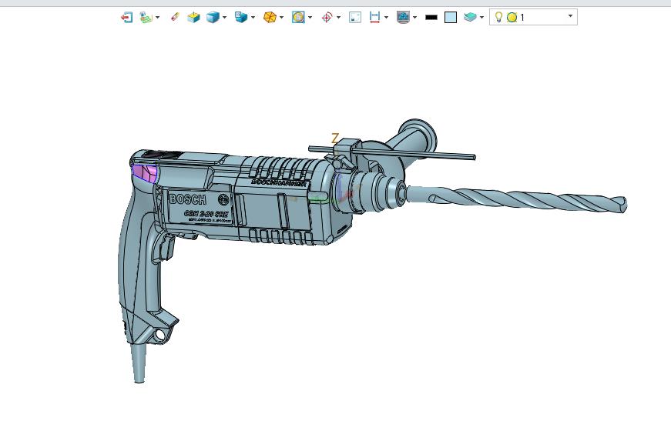Open the zoom view dropdown arrow
Image resolution: width=671 pixels, height=424 pixels.
[310, 17]
